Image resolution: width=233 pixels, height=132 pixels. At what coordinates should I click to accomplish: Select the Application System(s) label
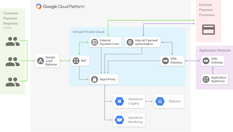coord(218,79)
